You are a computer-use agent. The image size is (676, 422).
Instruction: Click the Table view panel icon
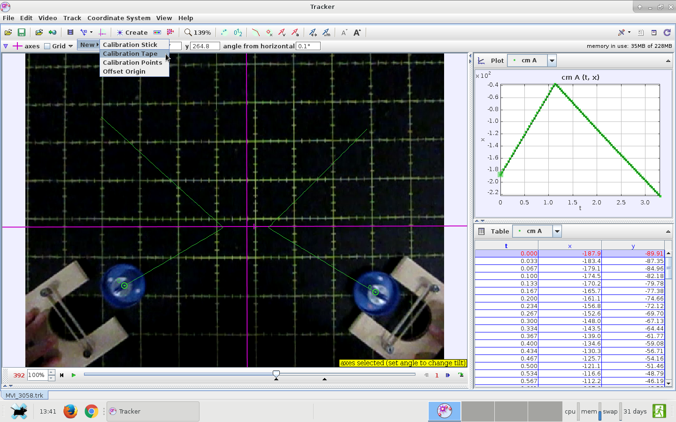coord(481,231)
